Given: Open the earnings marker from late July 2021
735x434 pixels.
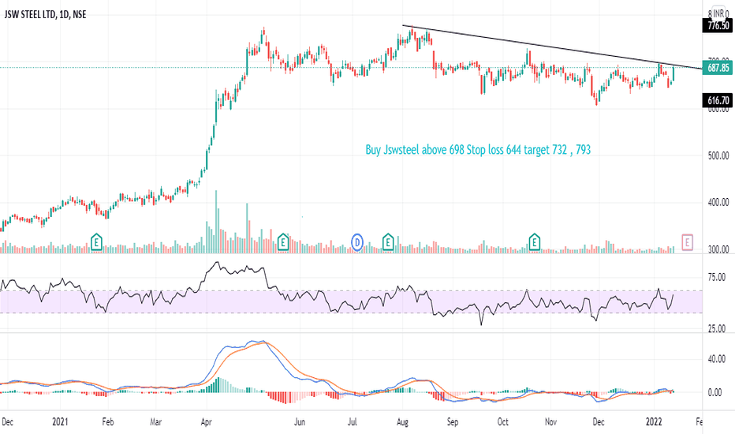Looking at the screenshot, I should [388, 242].
